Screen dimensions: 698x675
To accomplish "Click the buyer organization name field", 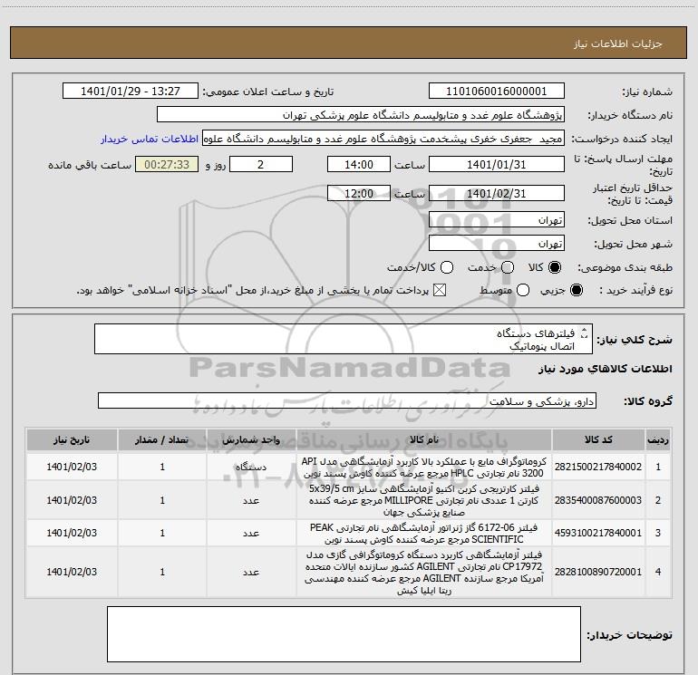I will click(x=361, y=115).
